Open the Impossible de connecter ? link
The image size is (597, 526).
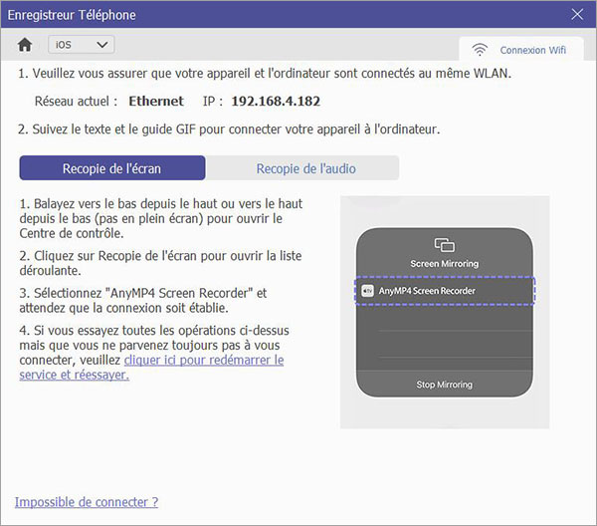pyautogui.click(x=87, y=502)
